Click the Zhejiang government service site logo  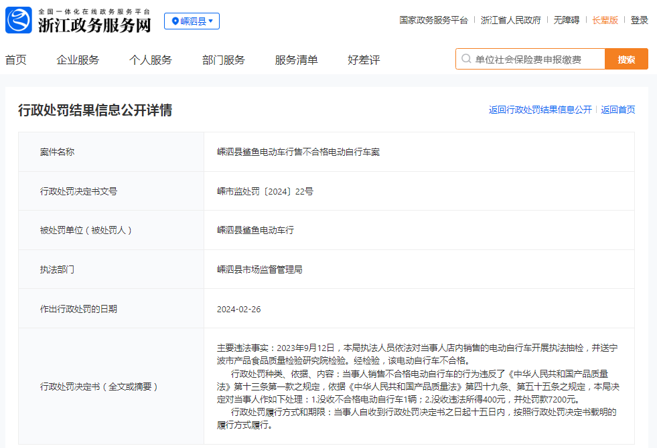click(x=19, y=20)
